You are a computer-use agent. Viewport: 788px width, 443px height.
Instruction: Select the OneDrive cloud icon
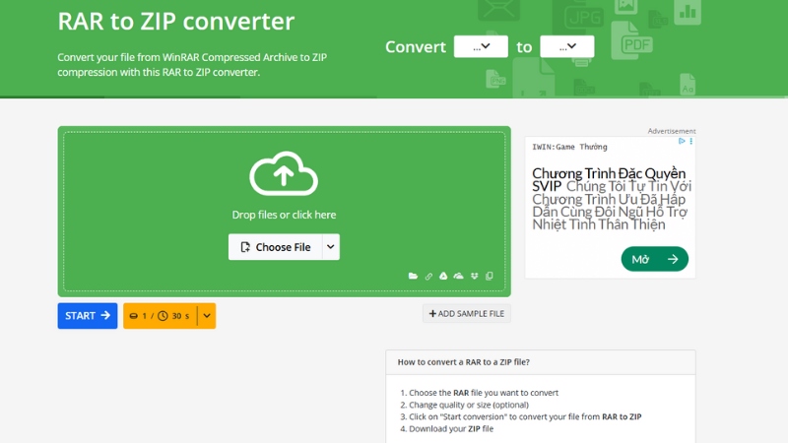click(458, 277)
